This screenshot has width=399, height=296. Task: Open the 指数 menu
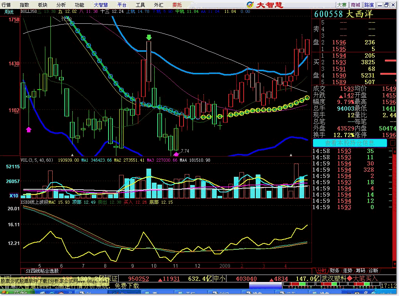tap(25, 5)
